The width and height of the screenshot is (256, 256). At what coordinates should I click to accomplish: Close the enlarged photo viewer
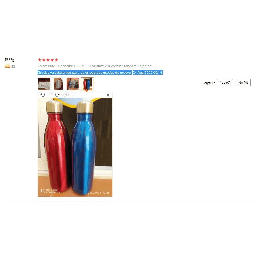click(x=108, y=95)
